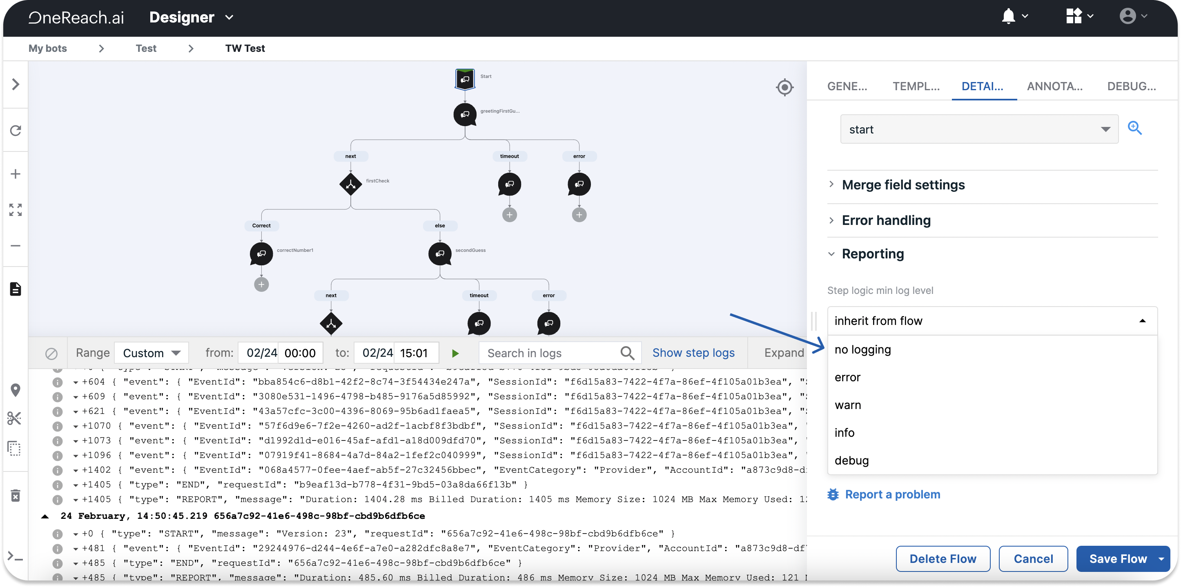Click the correctNumber1 message node icon
The height and width of the screenshot is (587, 1181).
point(261,253)
